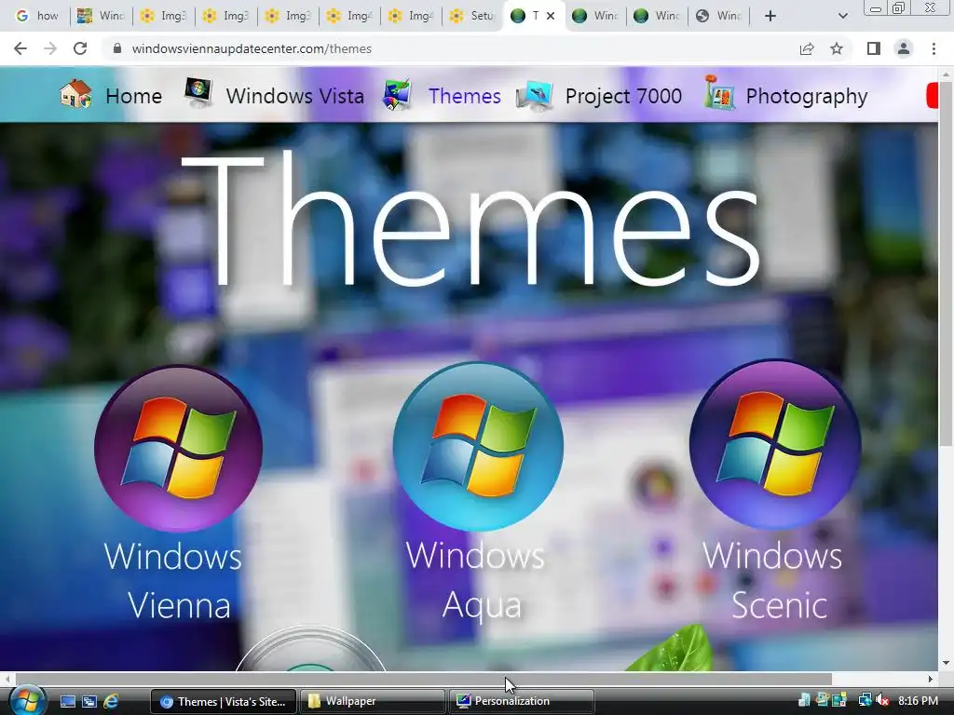The height and width of the screenshot is (715, 954).
Task: Bookmark this page with the star
Action: (x=837, y=48)
